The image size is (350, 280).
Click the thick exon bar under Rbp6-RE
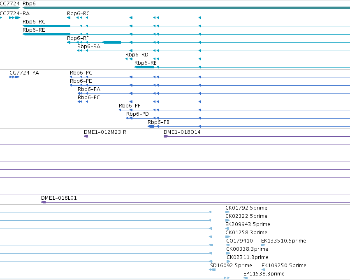point(46,34)
